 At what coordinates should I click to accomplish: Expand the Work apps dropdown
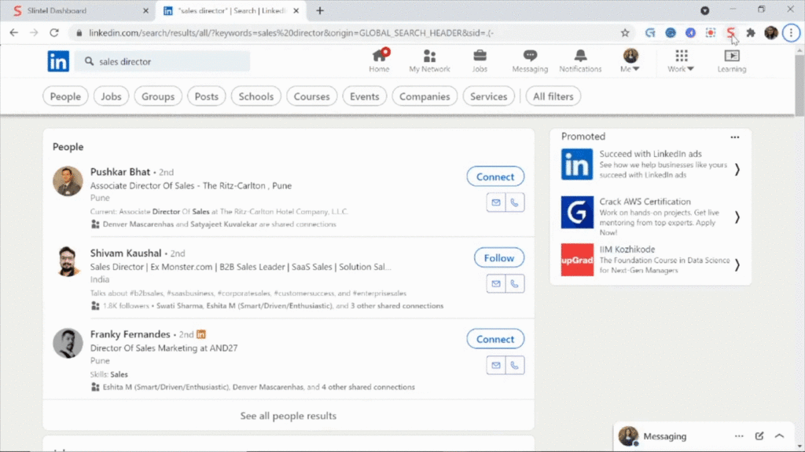pos(681,60)
